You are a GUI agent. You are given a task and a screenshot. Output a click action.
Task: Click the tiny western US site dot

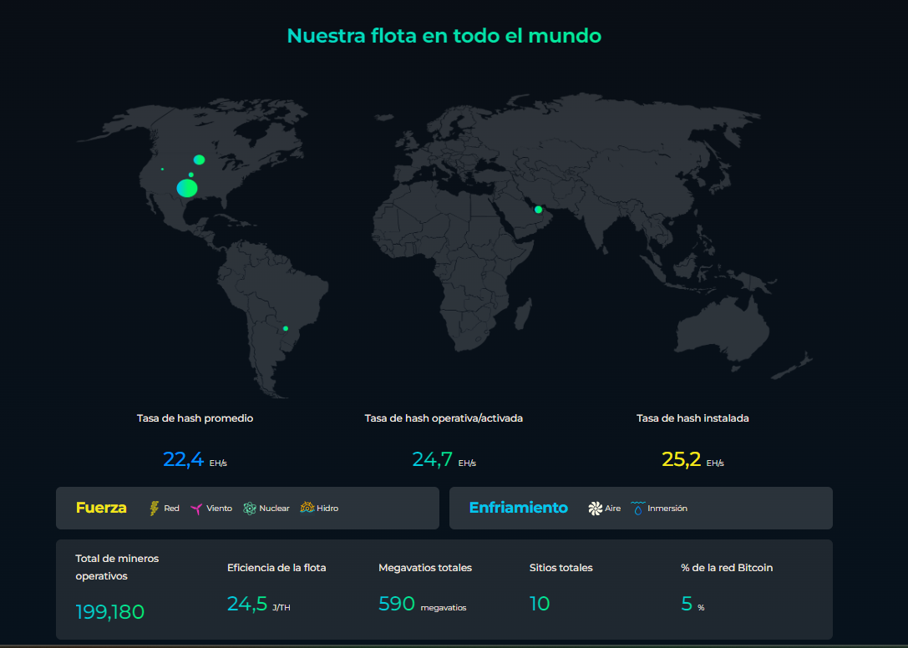pos(162,169)
